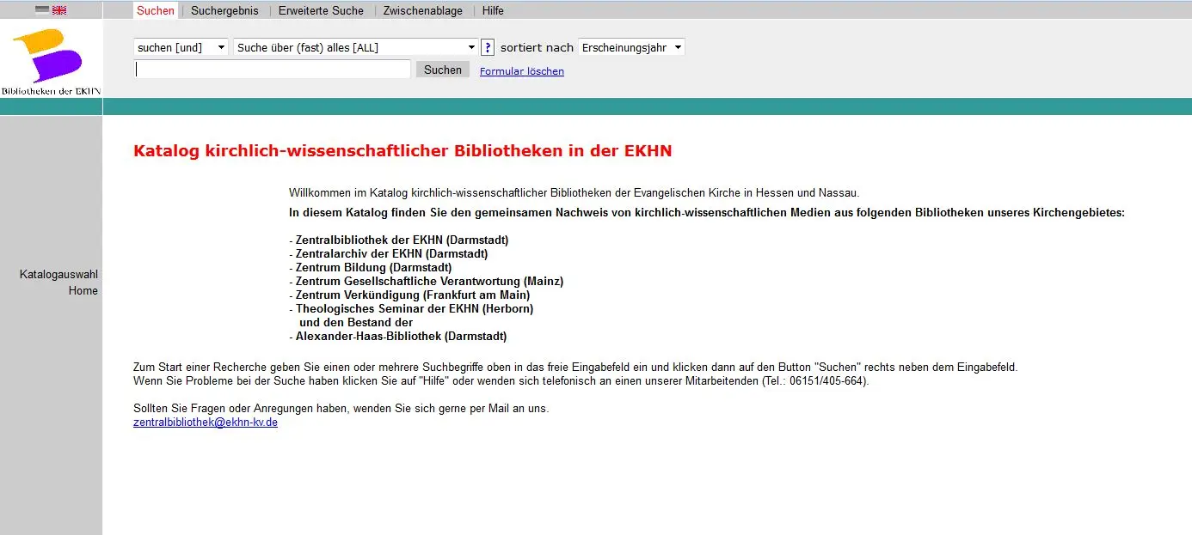Image resolution: width=1192 pixels, height=535 pixels.
Task: Select the Suchen tab
Action: pyautogui.click(x=156, y=10)
